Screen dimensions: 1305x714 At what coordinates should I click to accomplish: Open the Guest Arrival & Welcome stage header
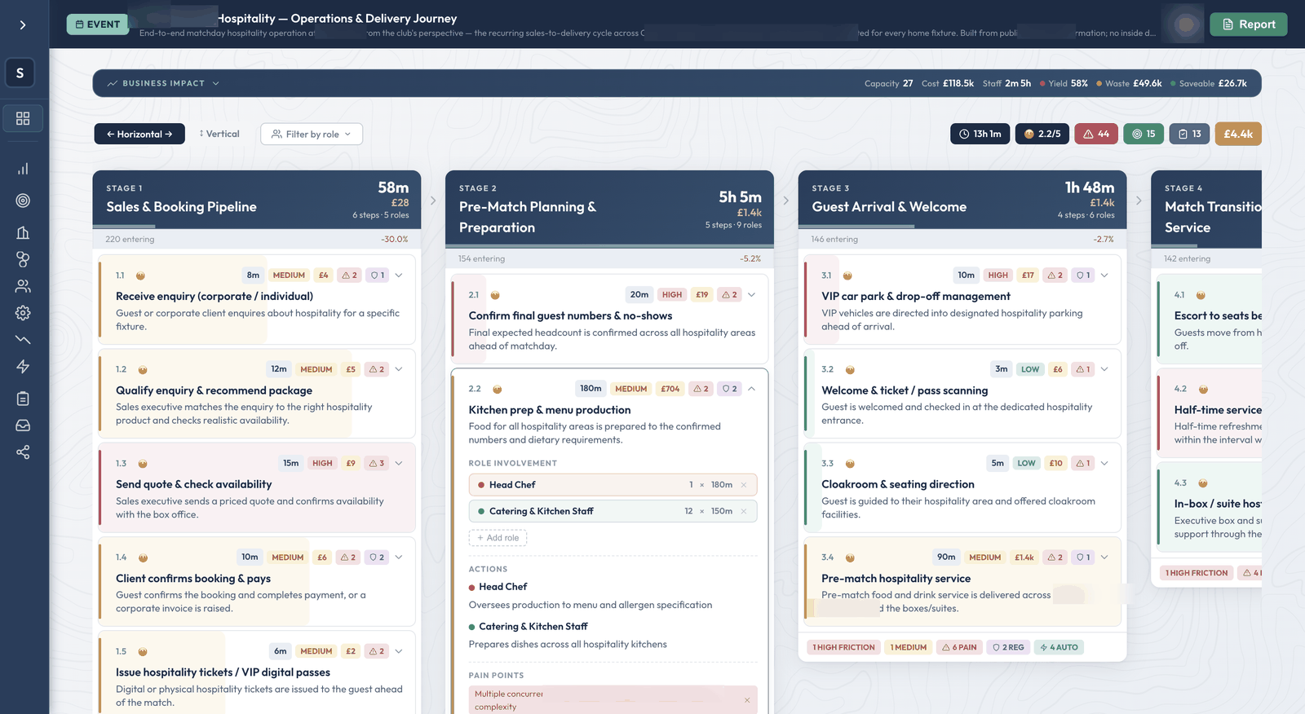pyautogui.click(x=962, y=201)
